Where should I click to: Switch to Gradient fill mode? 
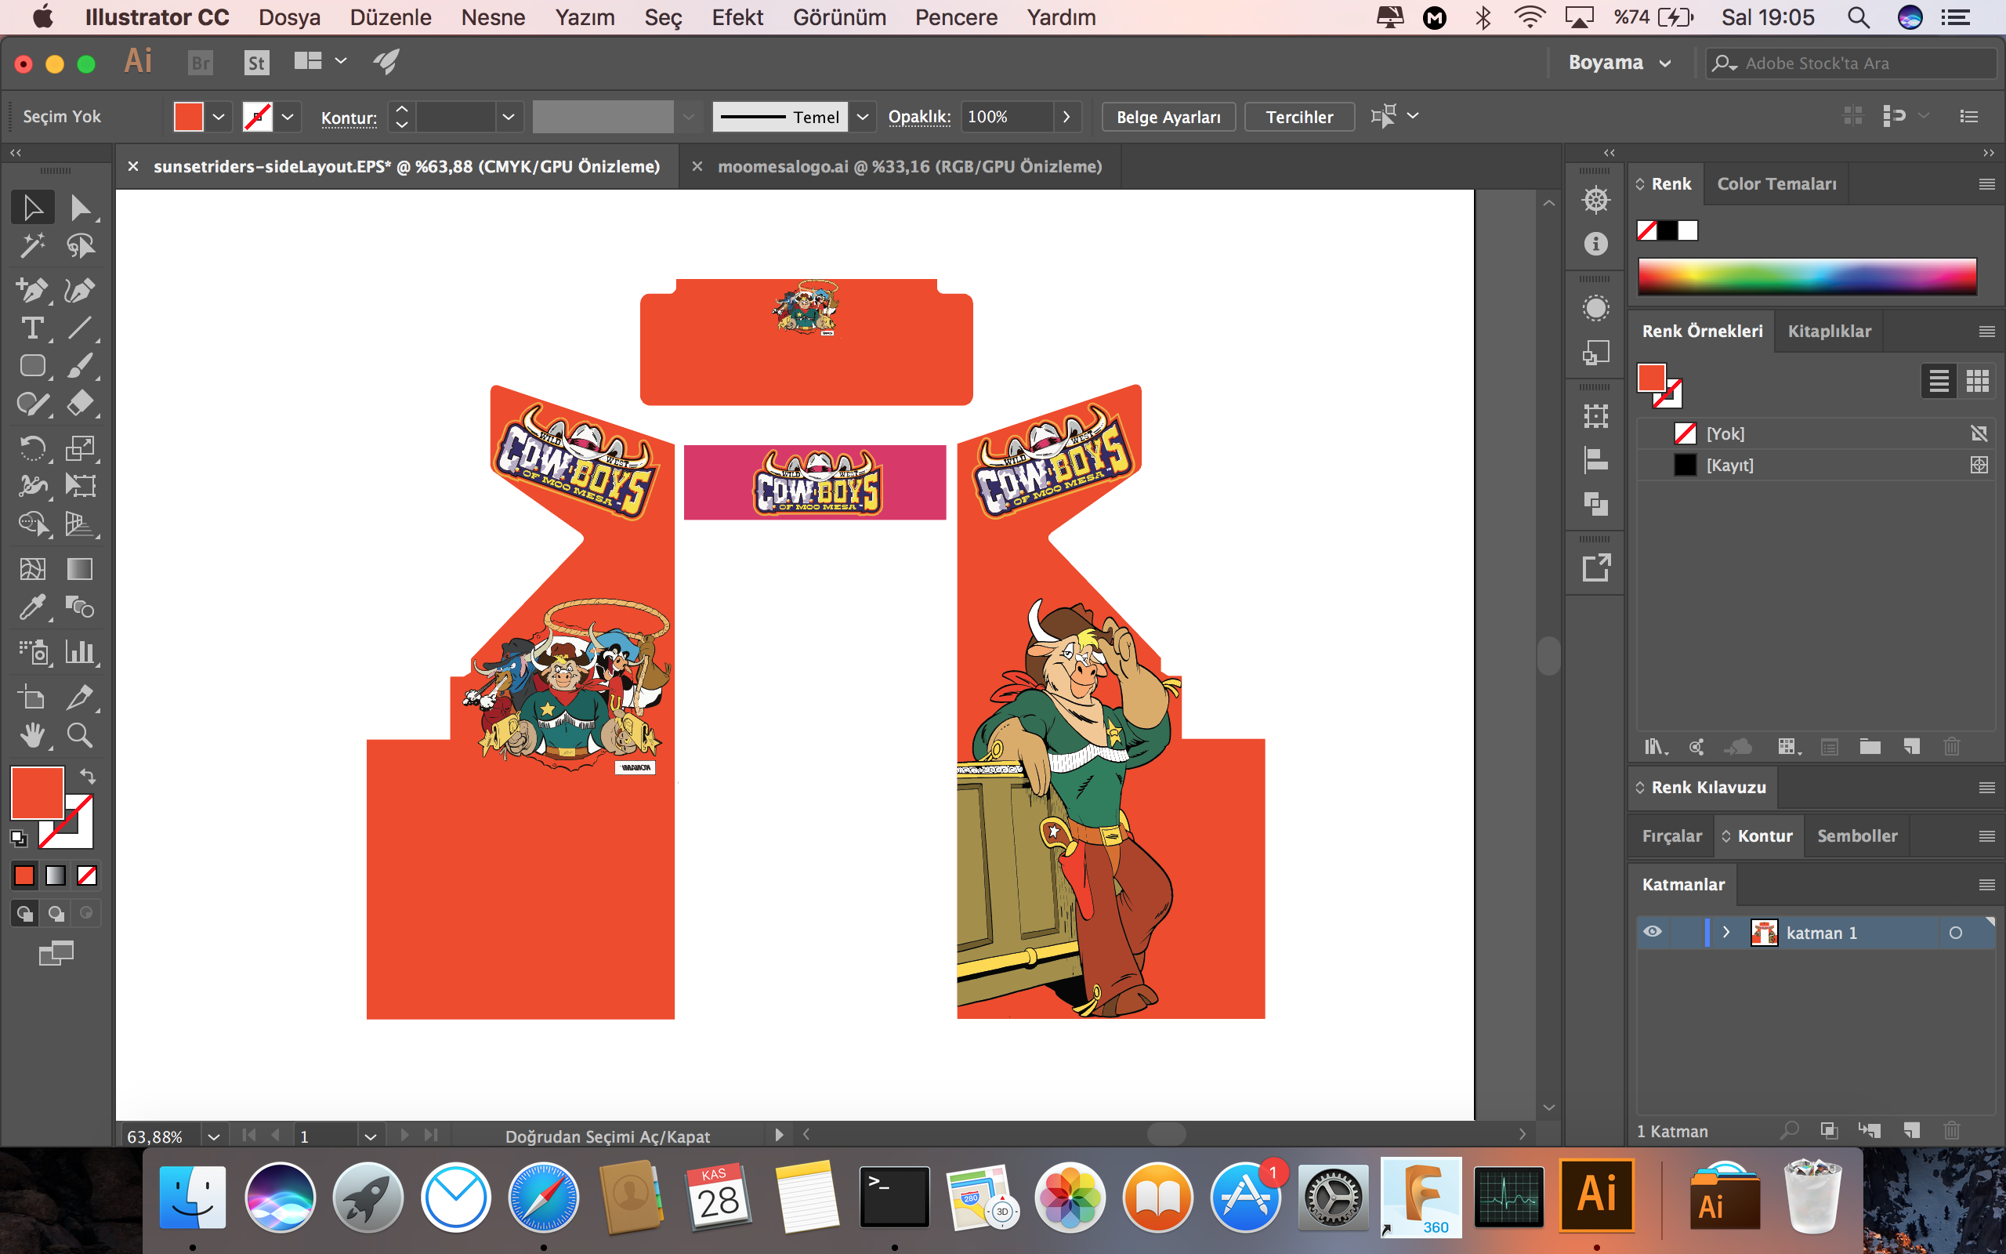click(56, 875)
